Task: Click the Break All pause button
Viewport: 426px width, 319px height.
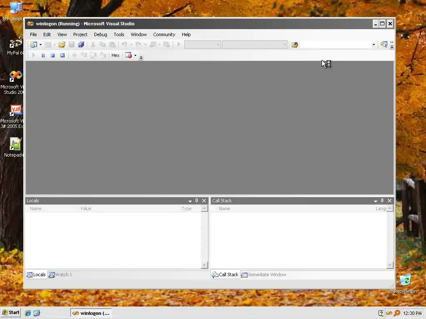Action: click(43, 55)
